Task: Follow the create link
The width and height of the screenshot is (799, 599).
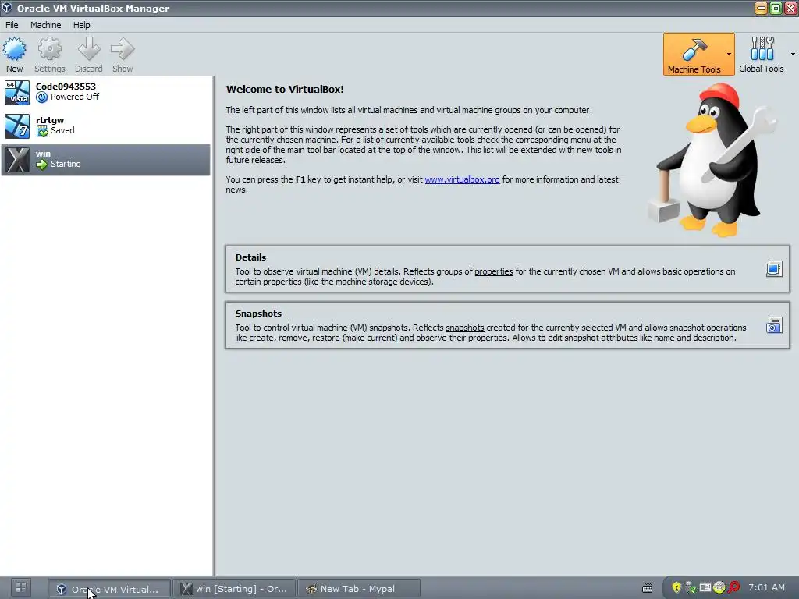Action: pos(261,338)
